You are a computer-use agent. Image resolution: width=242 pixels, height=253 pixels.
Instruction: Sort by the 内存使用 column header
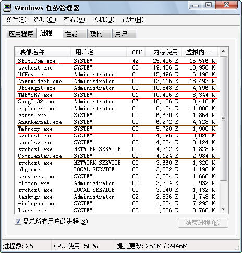point(164,52)
